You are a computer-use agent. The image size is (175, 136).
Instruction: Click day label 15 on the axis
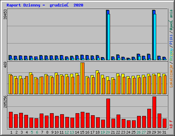tap(82, 132)
